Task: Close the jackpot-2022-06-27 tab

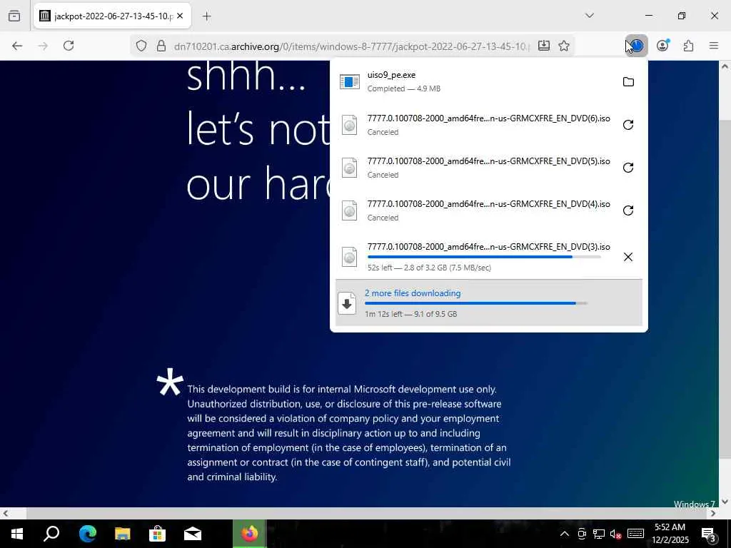Action: click(x=180, y=16)
